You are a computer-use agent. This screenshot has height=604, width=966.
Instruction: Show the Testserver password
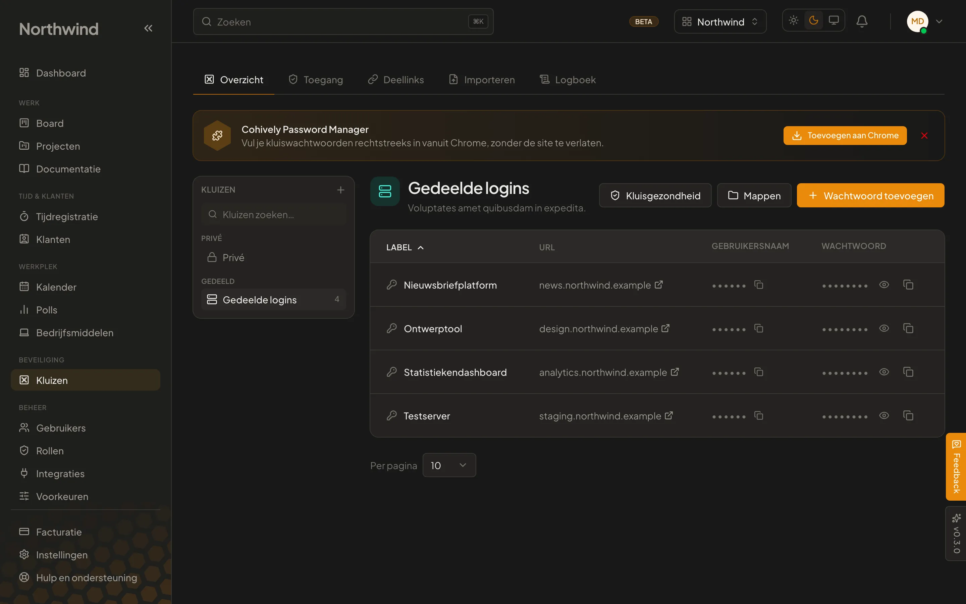click(x=884, y=415)
